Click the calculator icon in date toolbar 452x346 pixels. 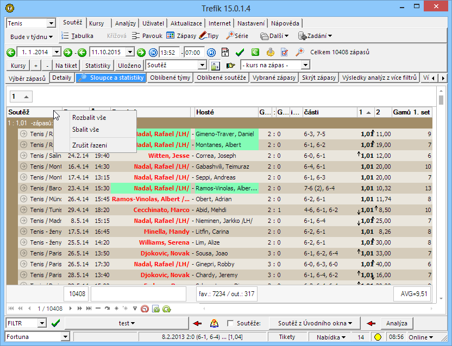tap(225, 53)
